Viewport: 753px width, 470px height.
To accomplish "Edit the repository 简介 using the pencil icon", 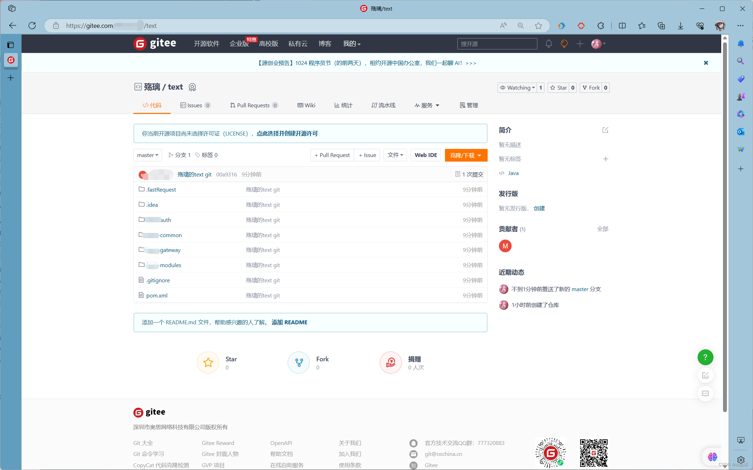I will click(x=605, y=130).
